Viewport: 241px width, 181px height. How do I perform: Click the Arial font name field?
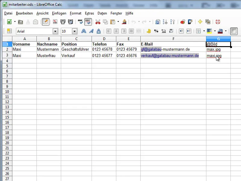coord(34,31)
